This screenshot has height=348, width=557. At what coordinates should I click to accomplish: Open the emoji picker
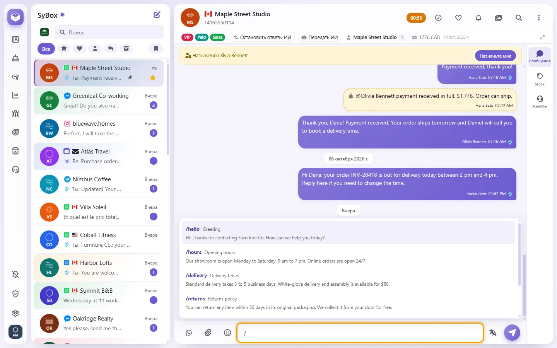point(227,333)
